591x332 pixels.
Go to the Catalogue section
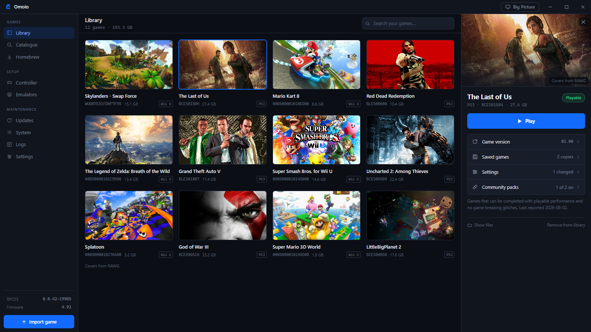39,45
